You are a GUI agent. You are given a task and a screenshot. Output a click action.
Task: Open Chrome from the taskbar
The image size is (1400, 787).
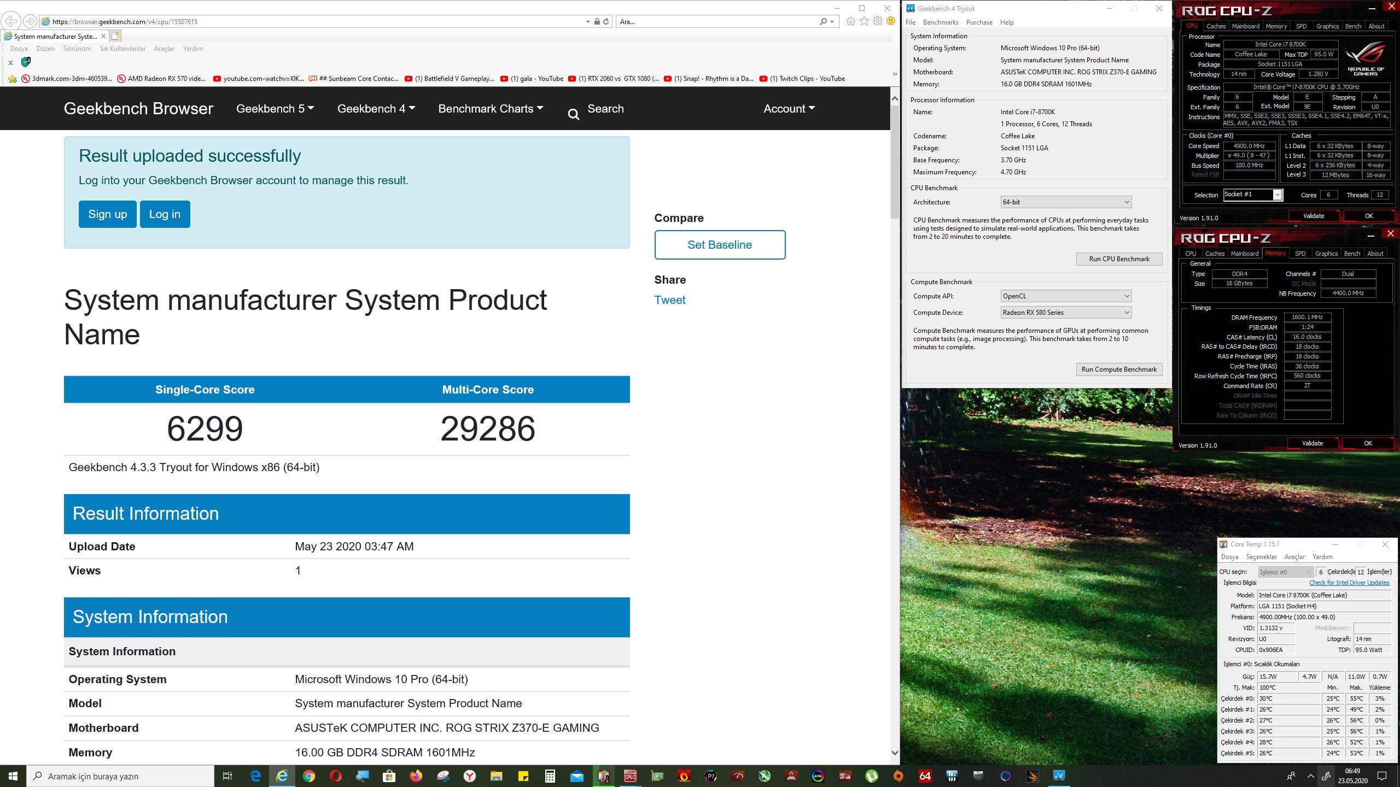[308, 776]
